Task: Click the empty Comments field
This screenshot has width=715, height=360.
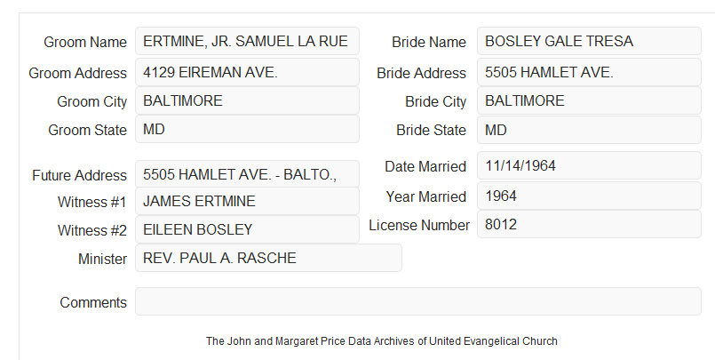Action: [x=418, y=301]
